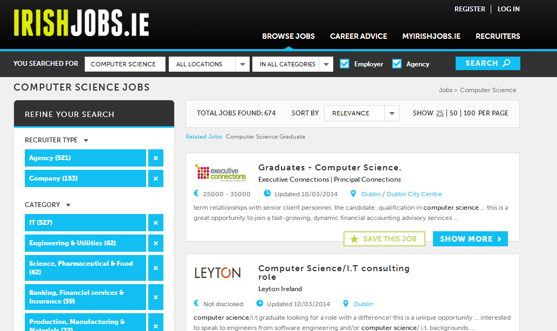Open the Computer Science Graduate related jobs link
Viewport: 557px width, 331px height.
pos(265,136)
